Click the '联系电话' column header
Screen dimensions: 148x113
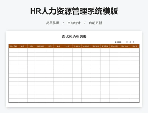[41, 46]
